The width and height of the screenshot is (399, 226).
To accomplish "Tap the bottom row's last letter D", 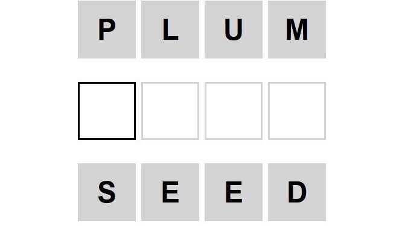I will (x=297, y=192).
